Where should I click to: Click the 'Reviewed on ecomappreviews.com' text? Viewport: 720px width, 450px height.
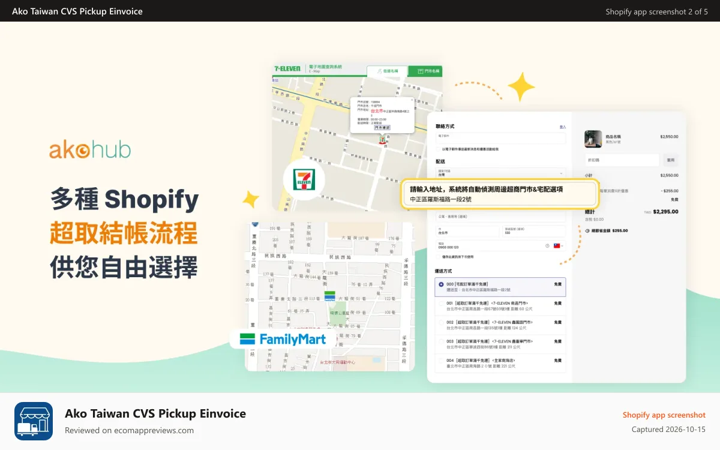(x=129, y=430)
